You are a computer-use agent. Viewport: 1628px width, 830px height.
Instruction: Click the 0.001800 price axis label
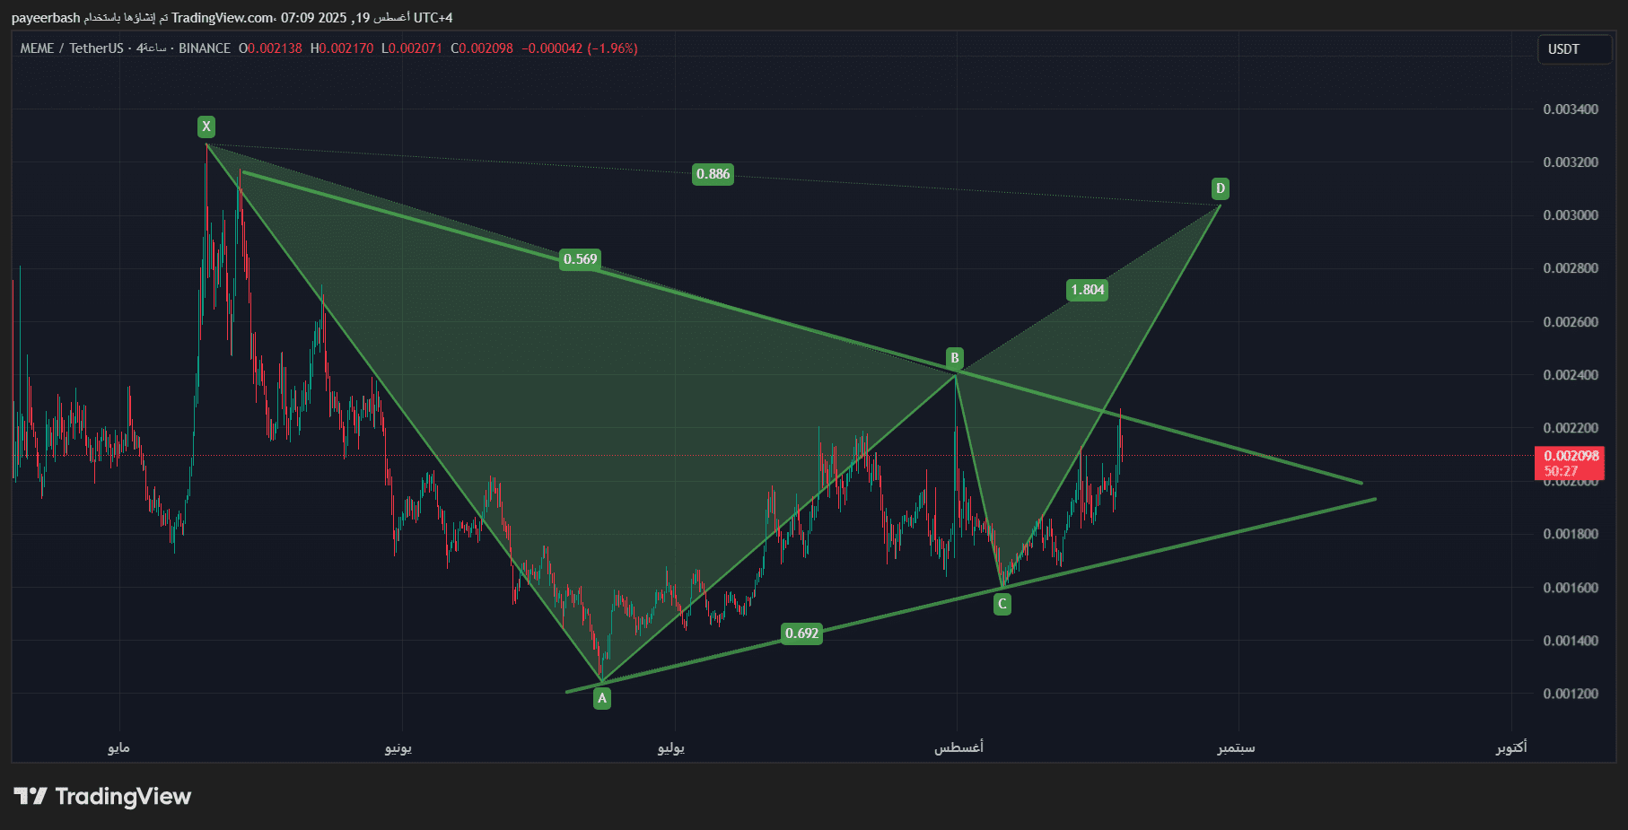[1571, 534]
